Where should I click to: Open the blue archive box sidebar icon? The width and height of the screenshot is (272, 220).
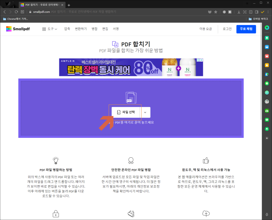coord(267,47)
